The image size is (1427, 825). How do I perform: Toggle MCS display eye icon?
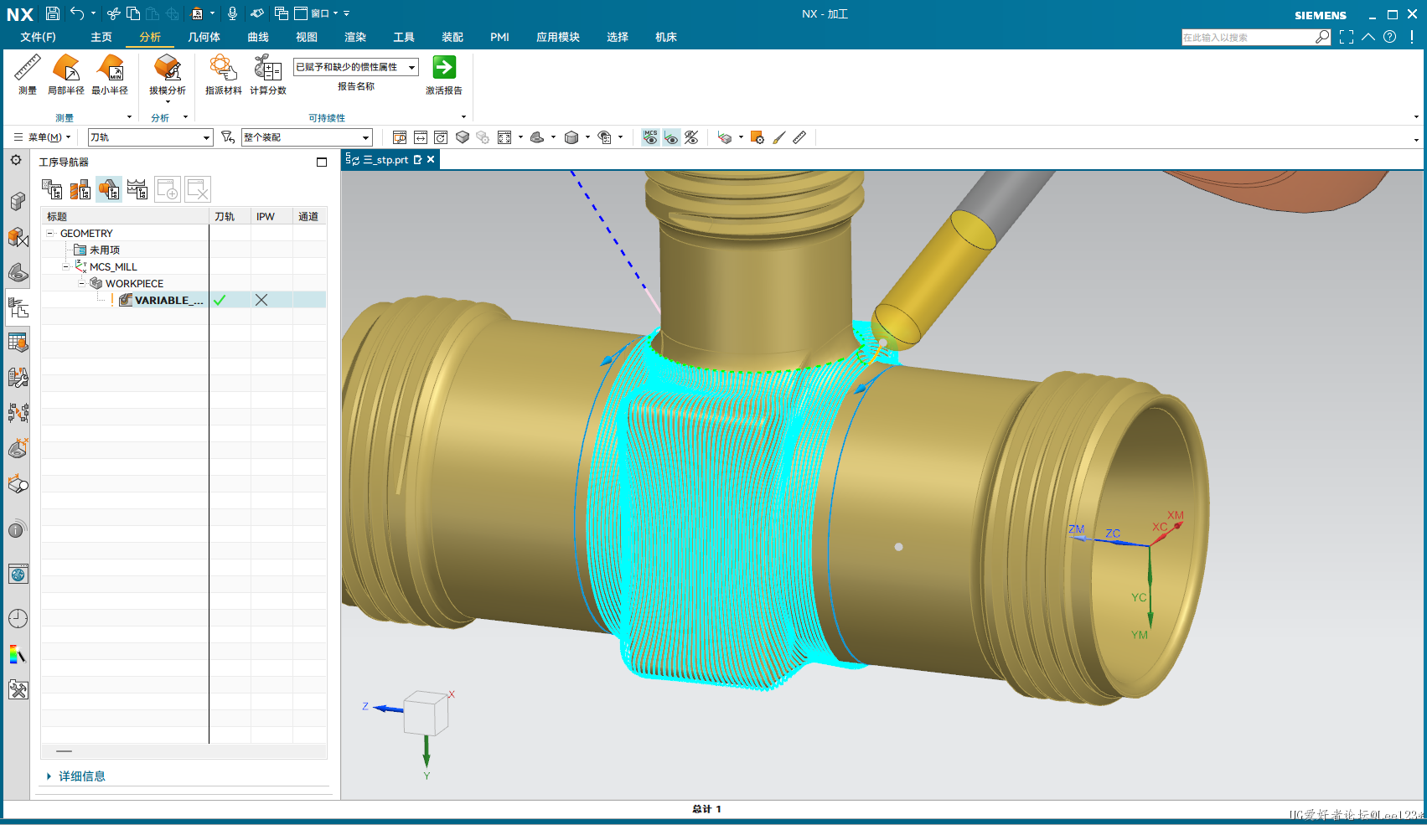[650, 137]
